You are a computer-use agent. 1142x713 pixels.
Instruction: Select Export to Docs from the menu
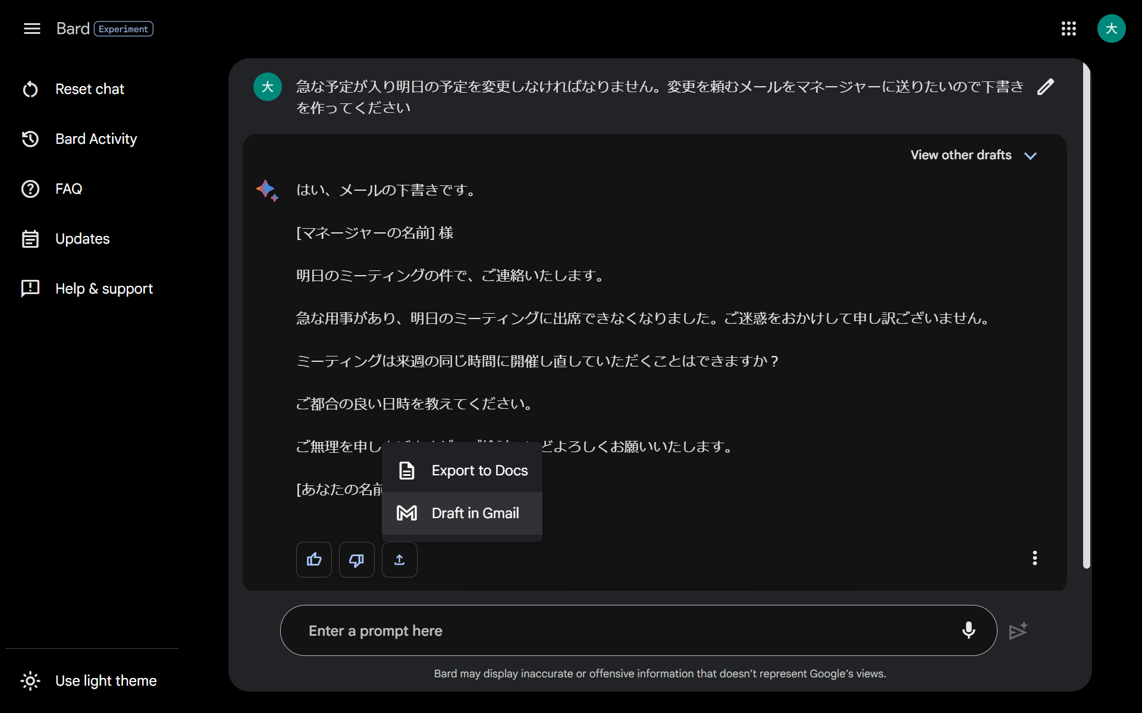tap(479, 470)
